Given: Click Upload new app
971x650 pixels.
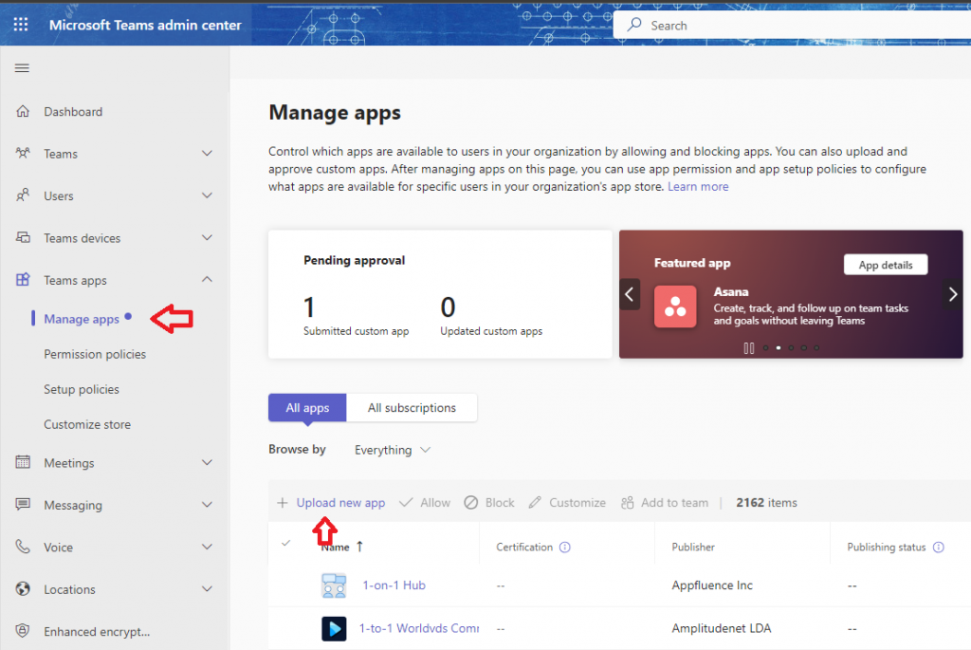Looking at the screenshot, I should (x=339, y=503).
